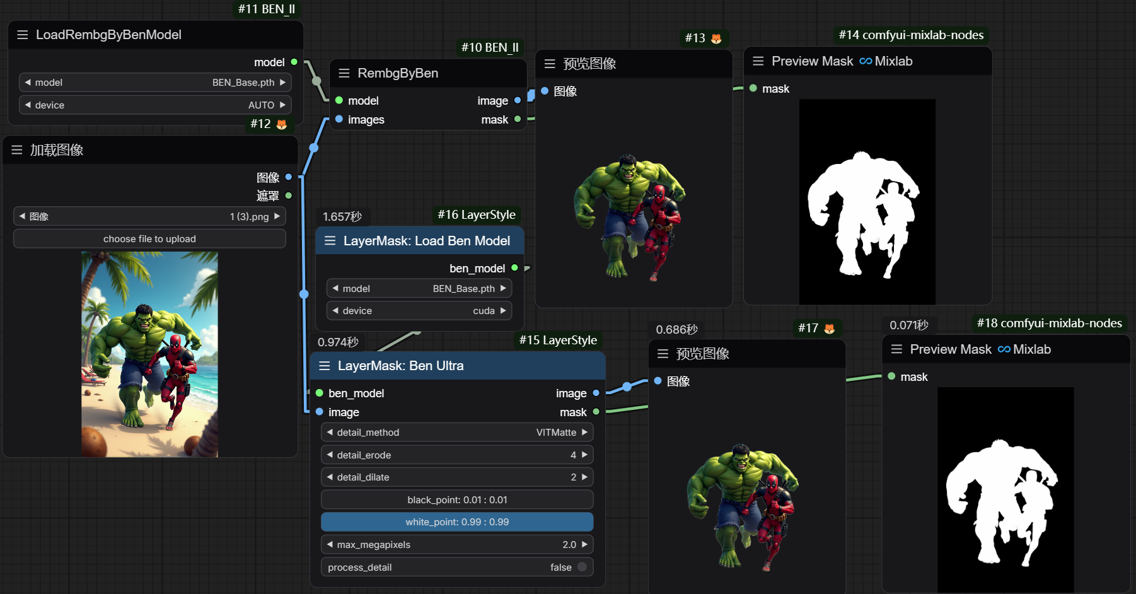Click ben_model output dot on Load Ben Model
This screenshot has width=1136, height=594.
(514, 268)
